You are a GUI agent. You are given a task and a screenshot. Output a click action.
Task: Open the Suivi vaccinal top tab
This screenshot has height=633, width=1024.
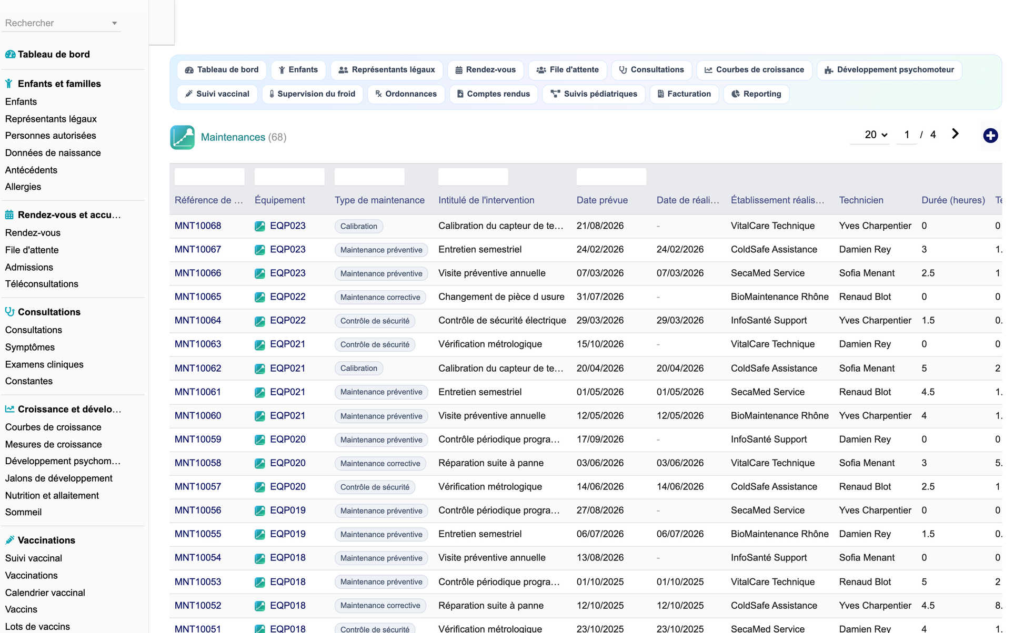click(x=217, y=94)
